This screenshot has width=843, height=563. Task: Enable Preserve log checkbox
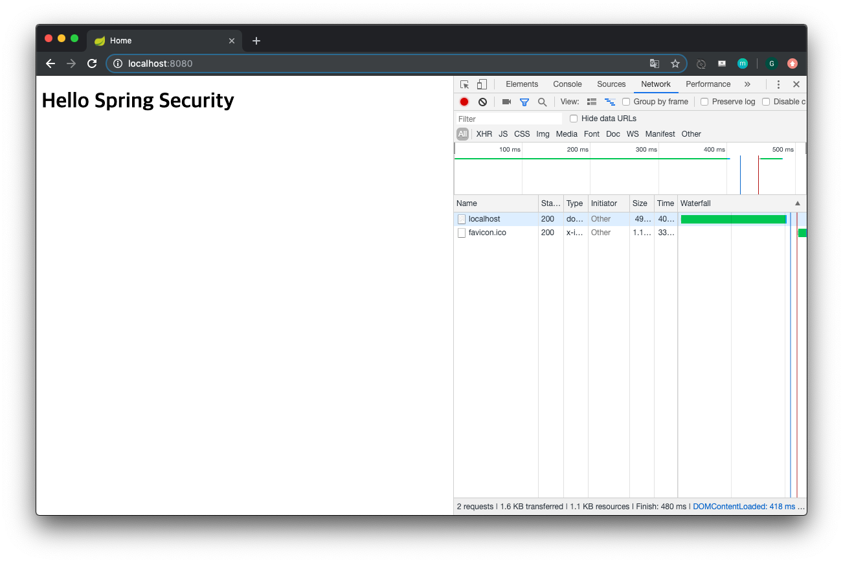coord(704,102)
